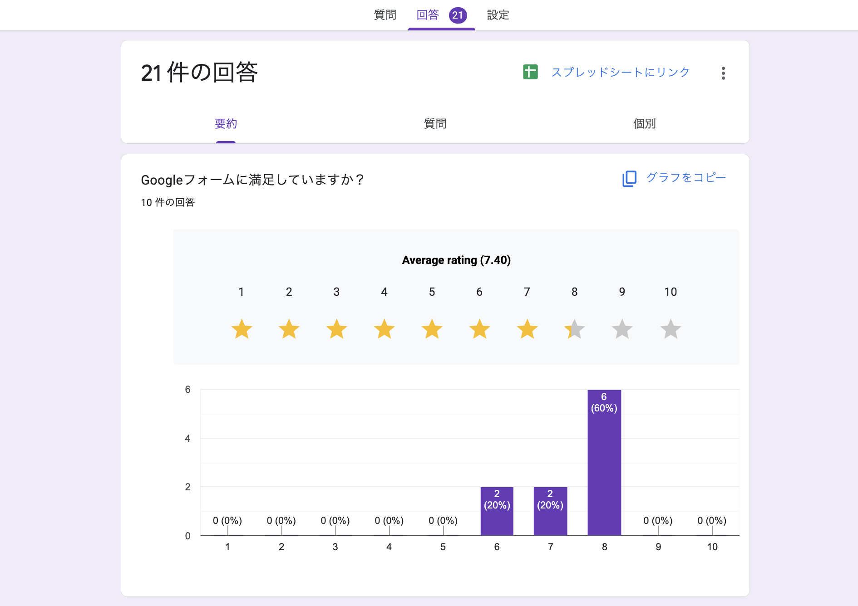858x606 pixels.
Task: Click the スプレッドシートにリンク link
Action: coord(621,72)
